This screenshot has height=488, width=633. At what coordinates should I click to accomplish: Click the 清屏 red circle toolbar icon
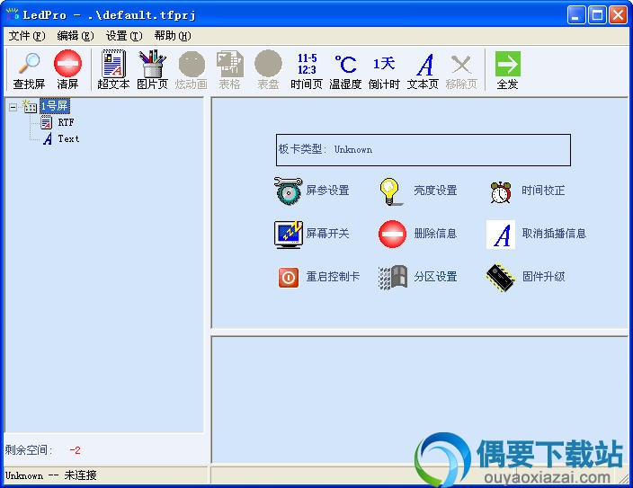coord(67,64)
